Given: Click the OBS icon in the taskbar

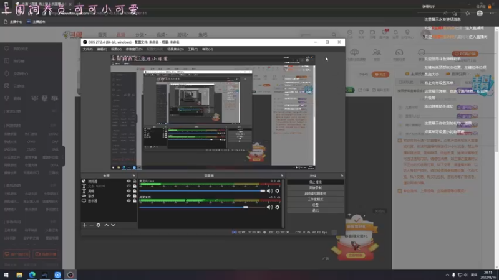Looking at the screenshot, I should (x=70, y=274).
